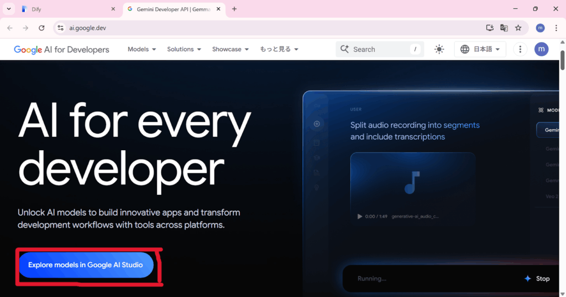Viewport: 566px width, 297px height.
Task: Open the install app icon in address bar
Action: [490, 28]
